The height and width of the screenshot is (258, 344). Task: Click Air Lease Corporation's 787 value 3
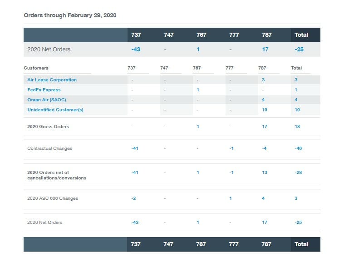point(263,79)
